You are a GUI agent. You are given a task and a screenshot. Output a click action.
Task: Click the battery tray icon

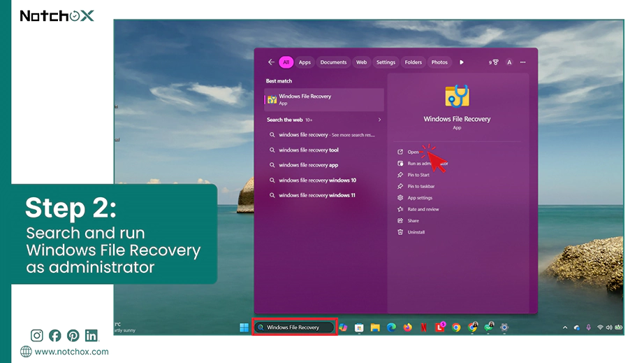(618, 327)
